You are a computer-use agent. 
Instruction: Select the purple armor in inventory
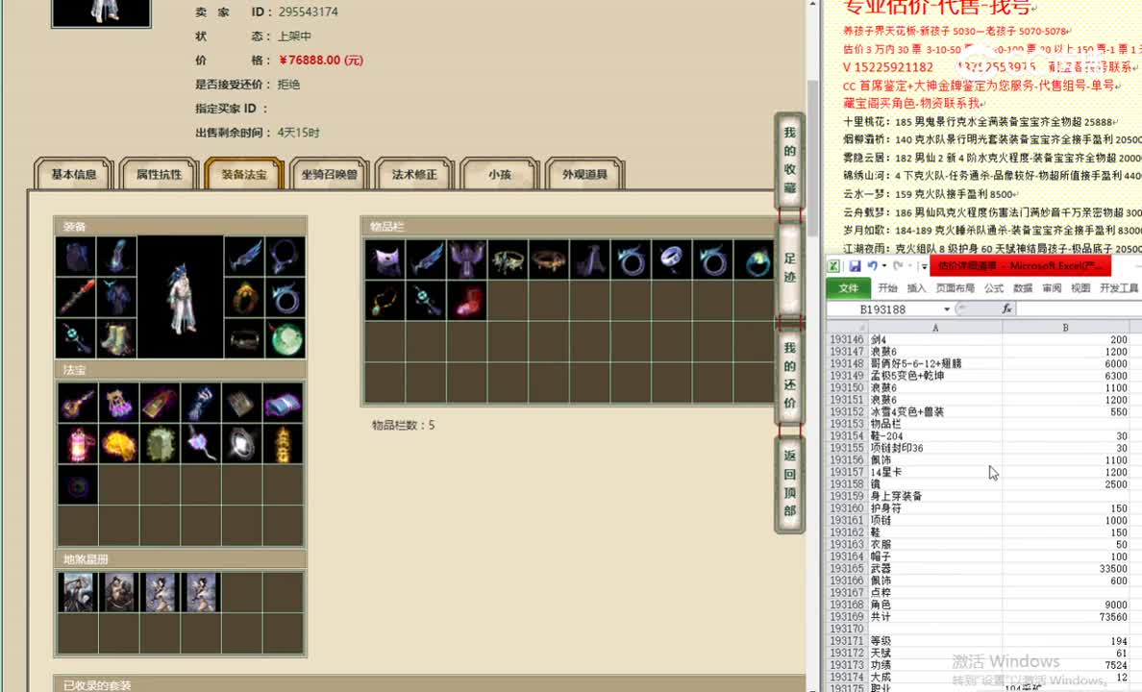pyautogui.click(x=467, y=259)
